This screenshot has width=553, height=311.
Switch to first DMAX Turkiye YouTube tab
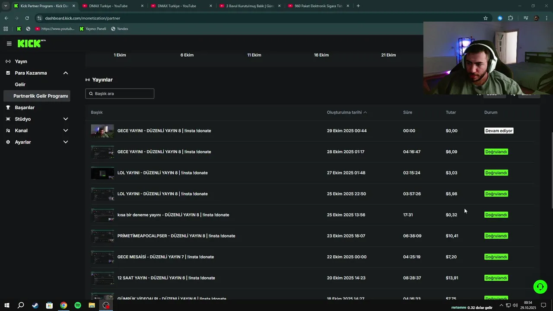pos(112,6)
